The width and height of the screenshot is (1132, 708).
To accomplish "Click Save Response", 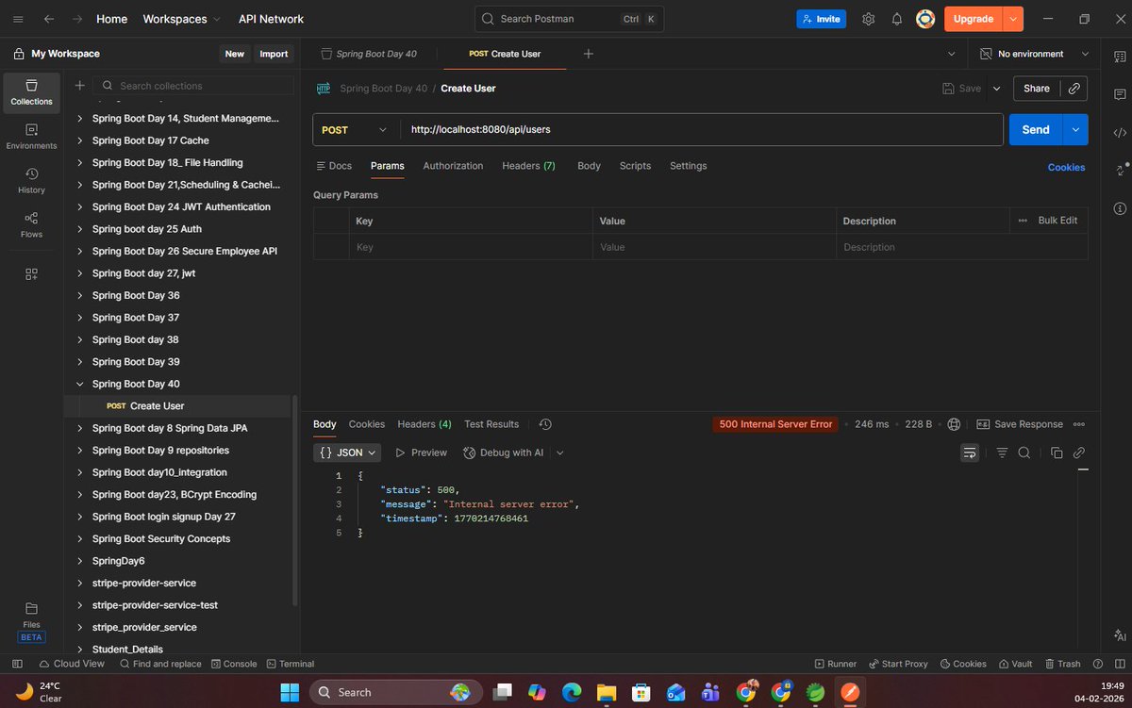I will click(1020, 424).
